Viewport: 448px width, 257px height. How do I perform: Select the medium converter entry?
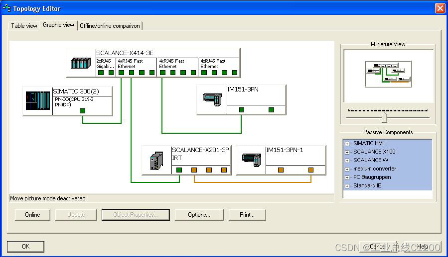(x=375, y=169)
